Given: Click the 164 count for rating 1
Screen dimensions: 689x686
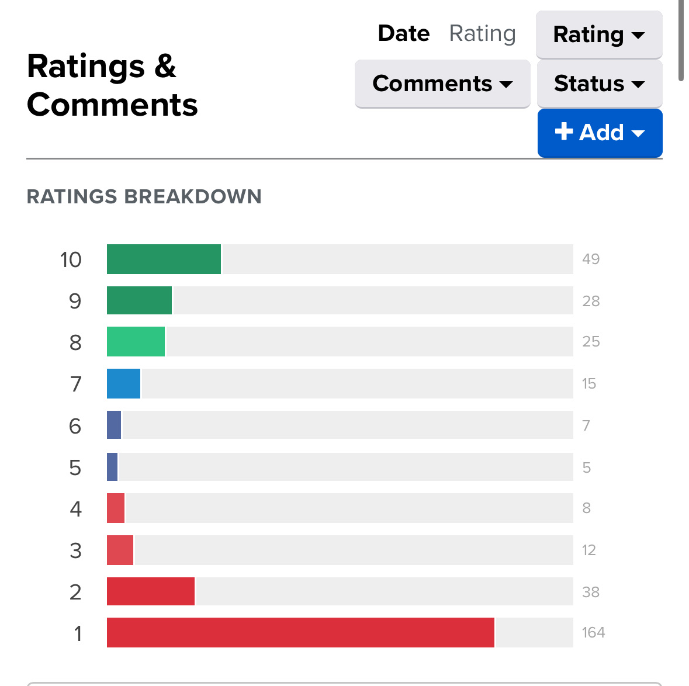Looking at the screenshot, I should (x=593, y=633).
